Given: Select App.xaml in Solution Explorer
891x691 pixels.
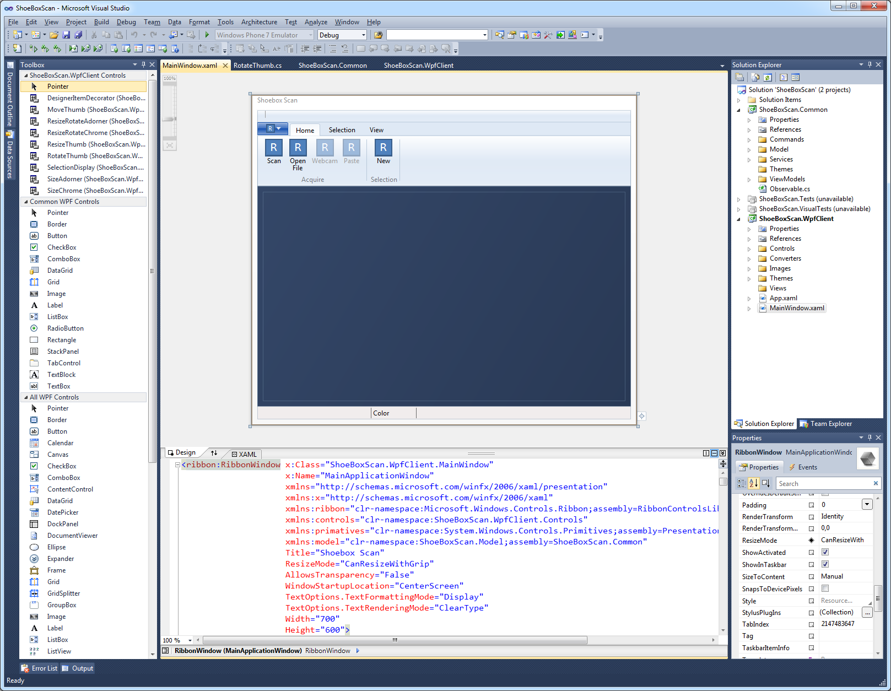Looking at the screenshot, I should coord(783,299).
